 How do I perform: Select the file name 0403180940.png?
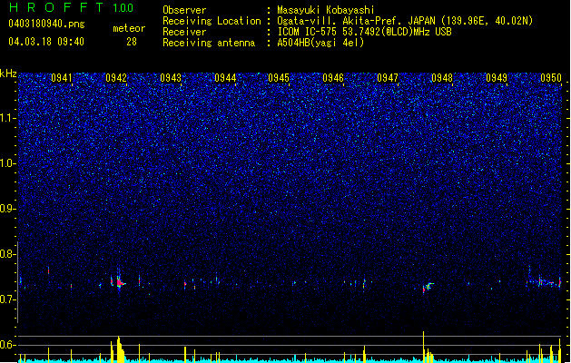click(x=46, y=24)
